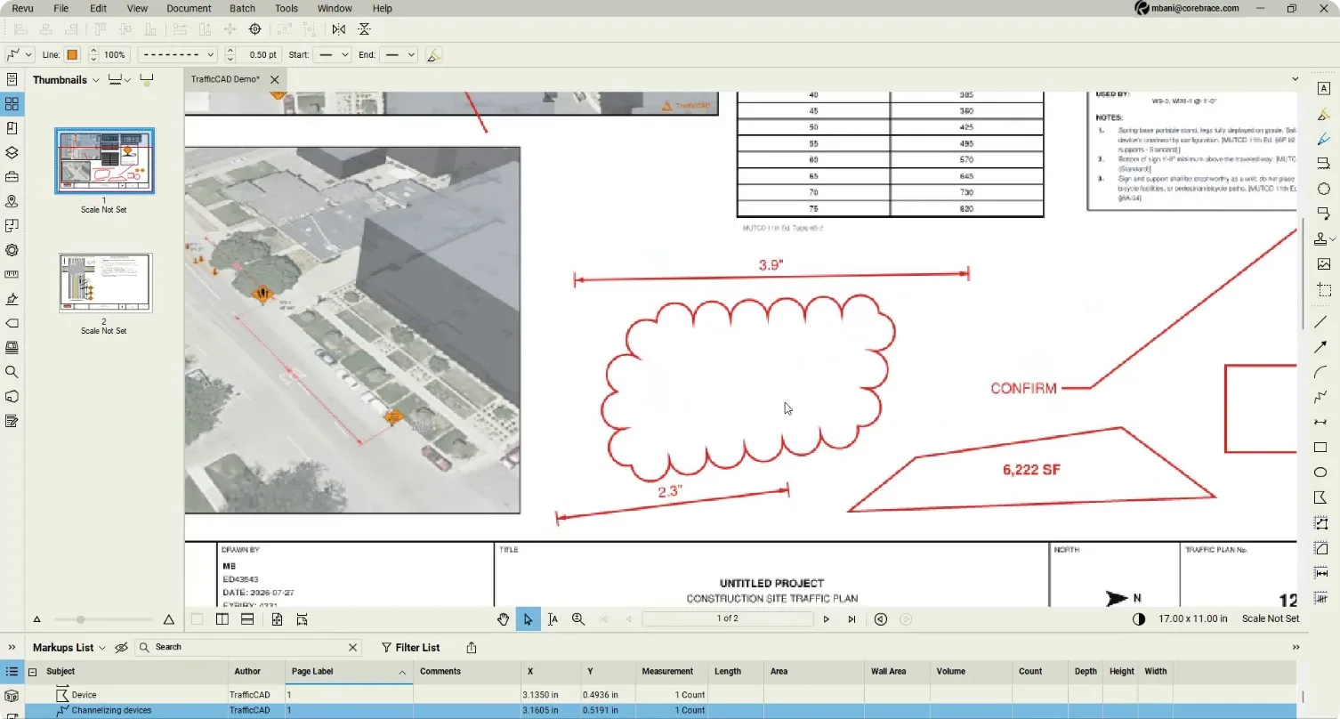This screenshot has height=719, width=1340.
Task: Click the orange Line color swatch
Action: click(x=72, y=54)
